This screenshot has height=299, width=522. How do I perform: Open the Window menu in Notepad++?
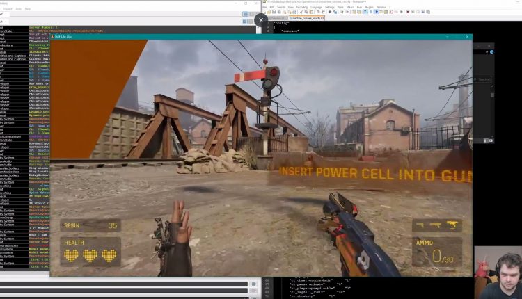pyautogui.click(x=381, y=8)
